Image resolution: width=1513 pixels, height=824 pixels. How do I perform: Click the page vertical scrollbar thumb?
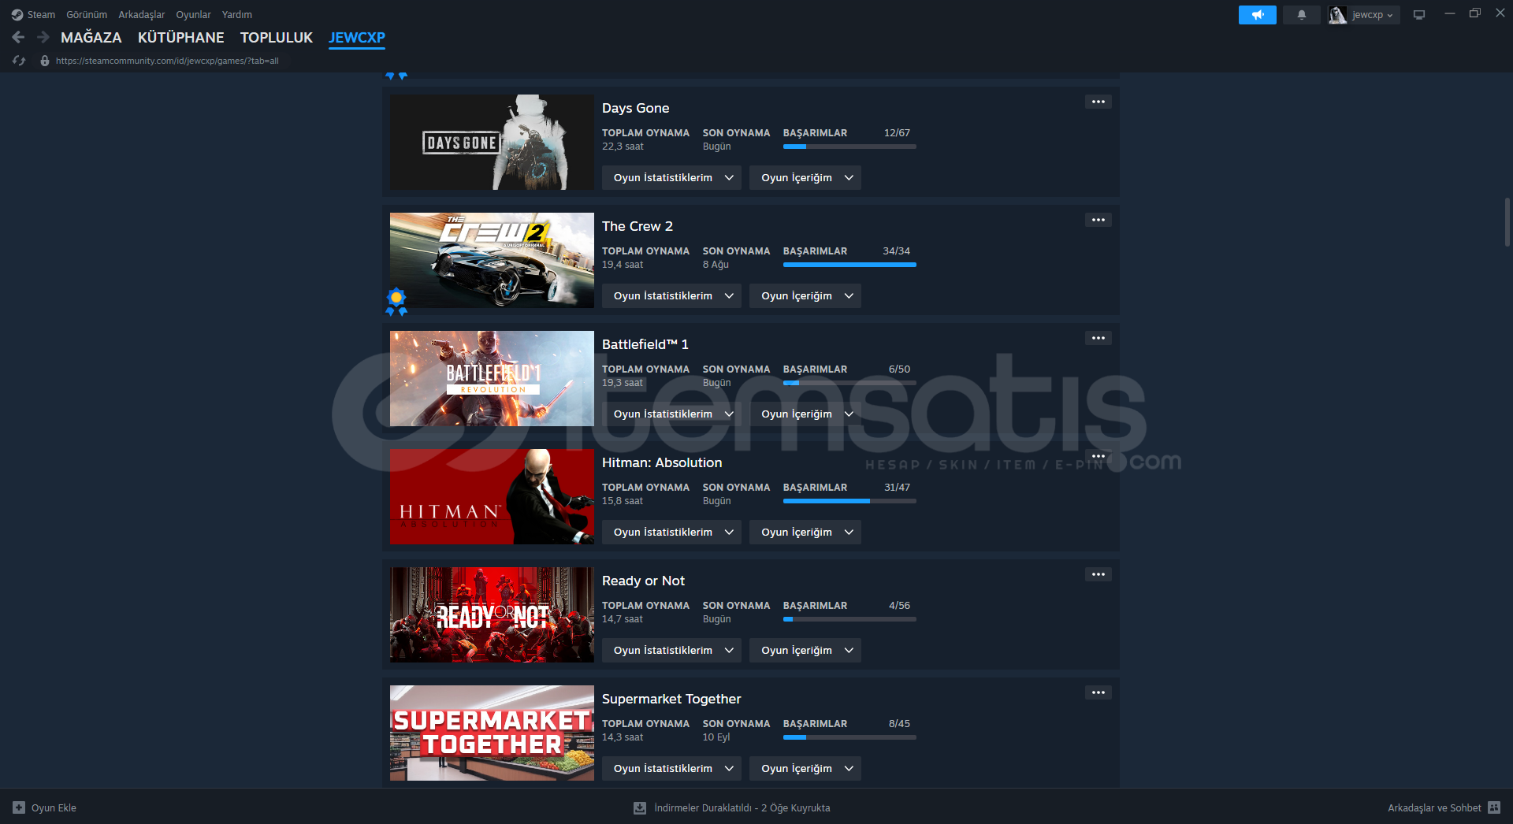pyautogui.click(x=1507, y=223)
